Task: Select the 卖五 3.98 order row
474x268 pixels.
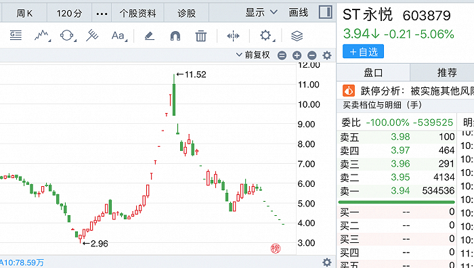Action: coord(397,137)
